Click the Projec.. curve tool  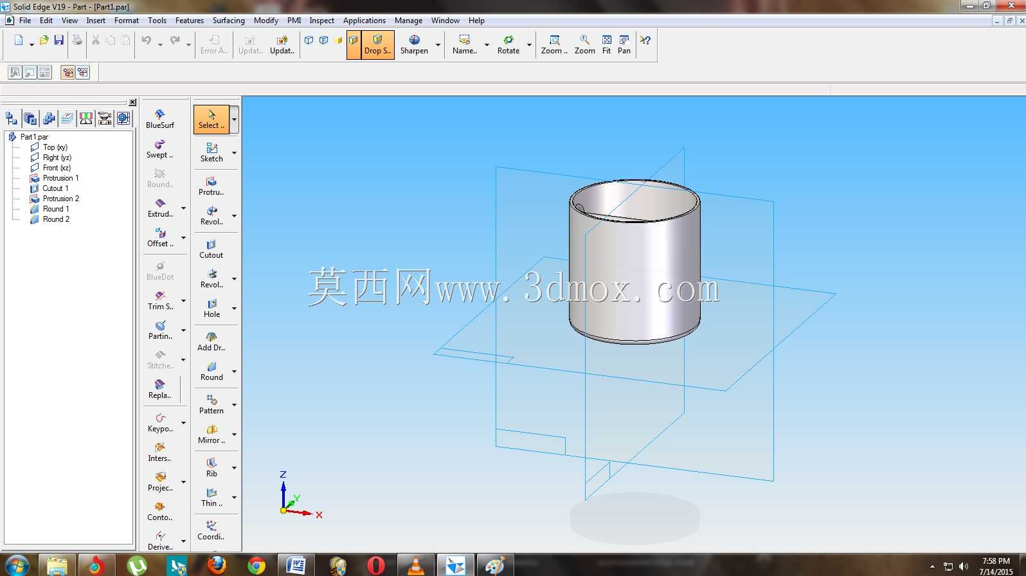coord(160,482)
